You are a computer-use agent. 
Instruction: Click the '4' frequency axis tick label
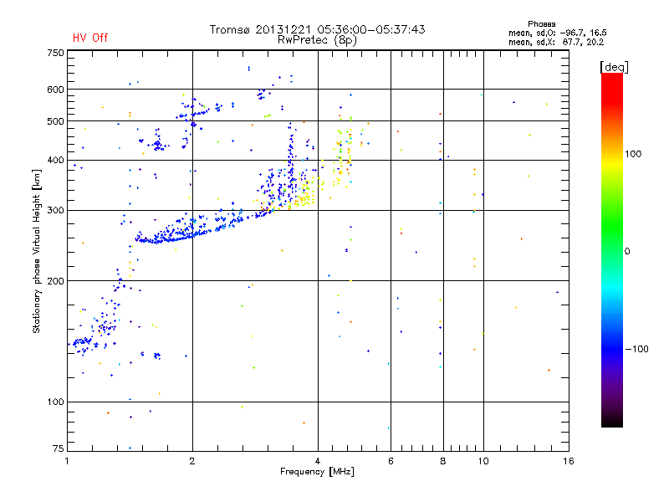pyautogui.click(x=318, y=461)
